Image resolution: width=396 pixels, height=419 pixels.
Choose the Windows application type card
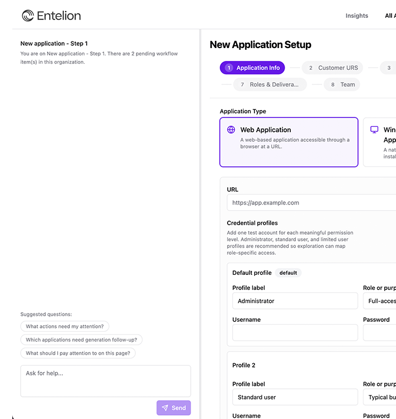[380, 142]
